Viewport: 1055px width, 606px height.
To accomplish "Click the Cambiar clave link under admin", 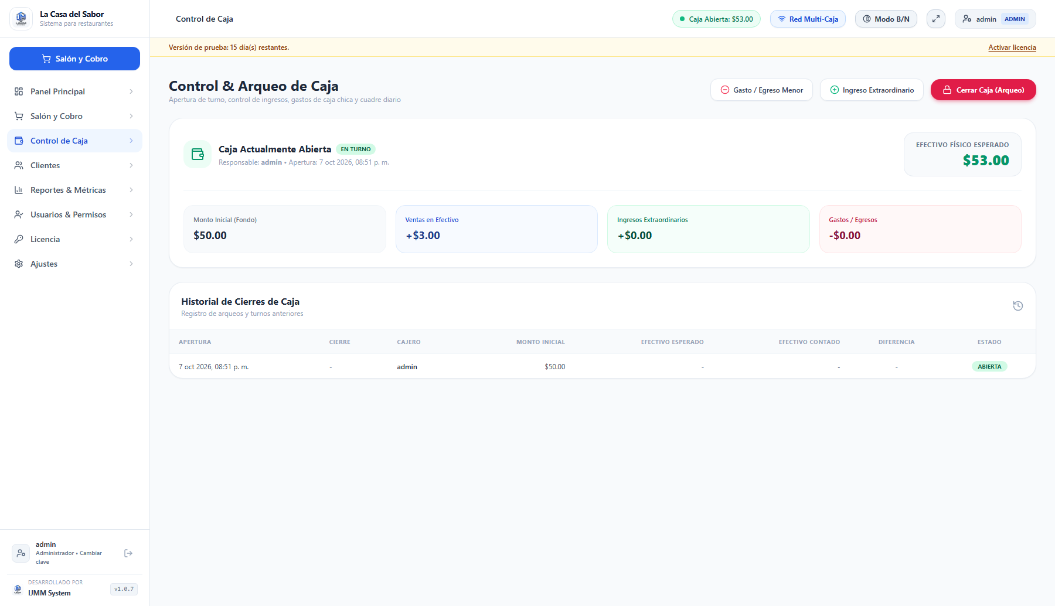I will [x=69, y=557].
